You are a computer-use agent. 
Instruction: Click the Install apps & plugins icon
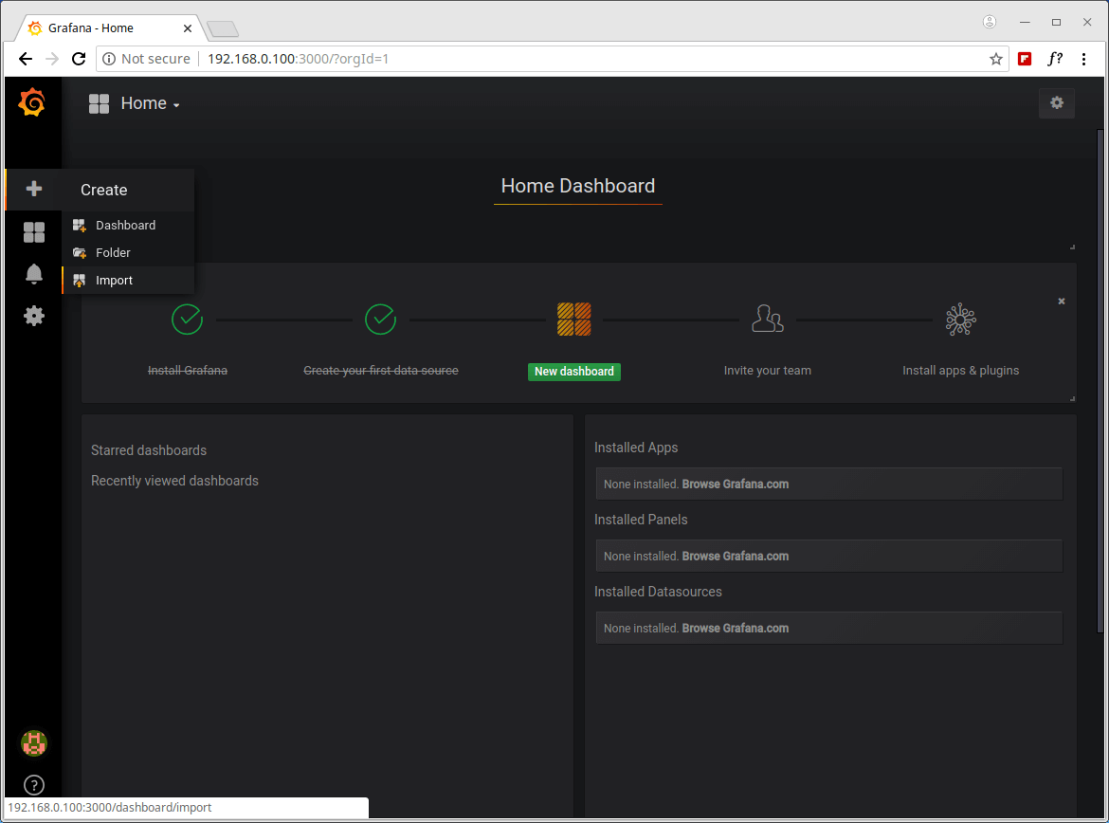(960, 320)
